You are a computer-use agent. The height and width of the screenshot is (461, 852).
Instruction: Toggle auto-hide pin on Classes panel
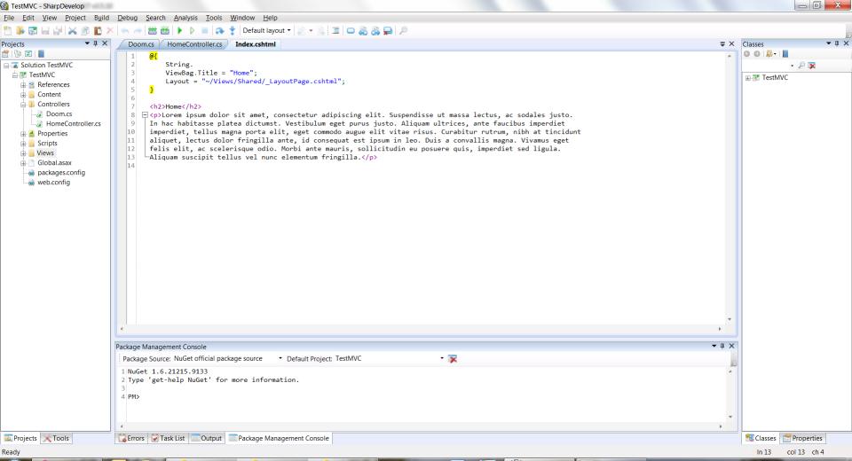tap(837, 43)
